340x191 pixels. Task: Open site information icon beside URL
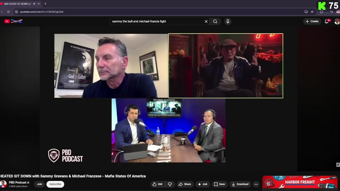(x=16, y=12)
